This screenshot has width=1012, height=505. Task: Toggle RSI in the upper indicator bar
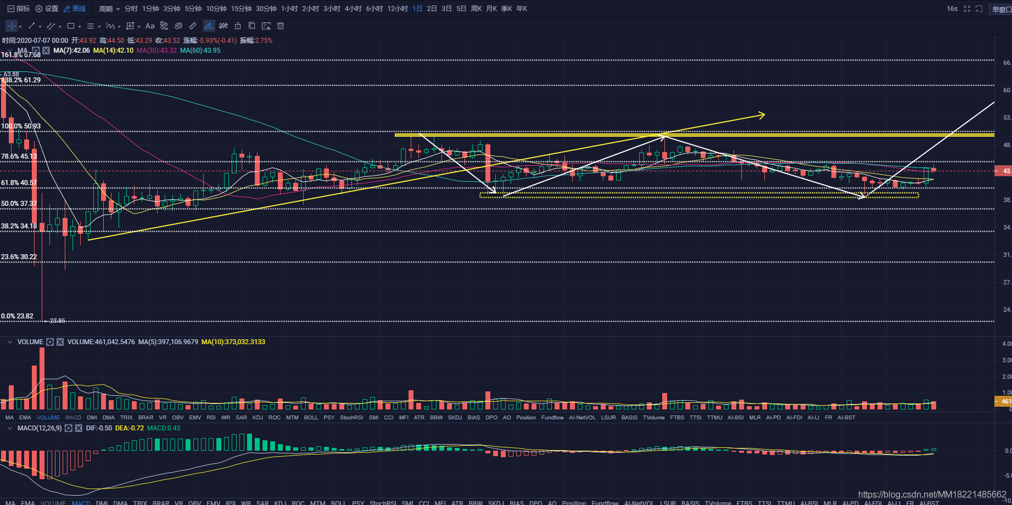211,418
